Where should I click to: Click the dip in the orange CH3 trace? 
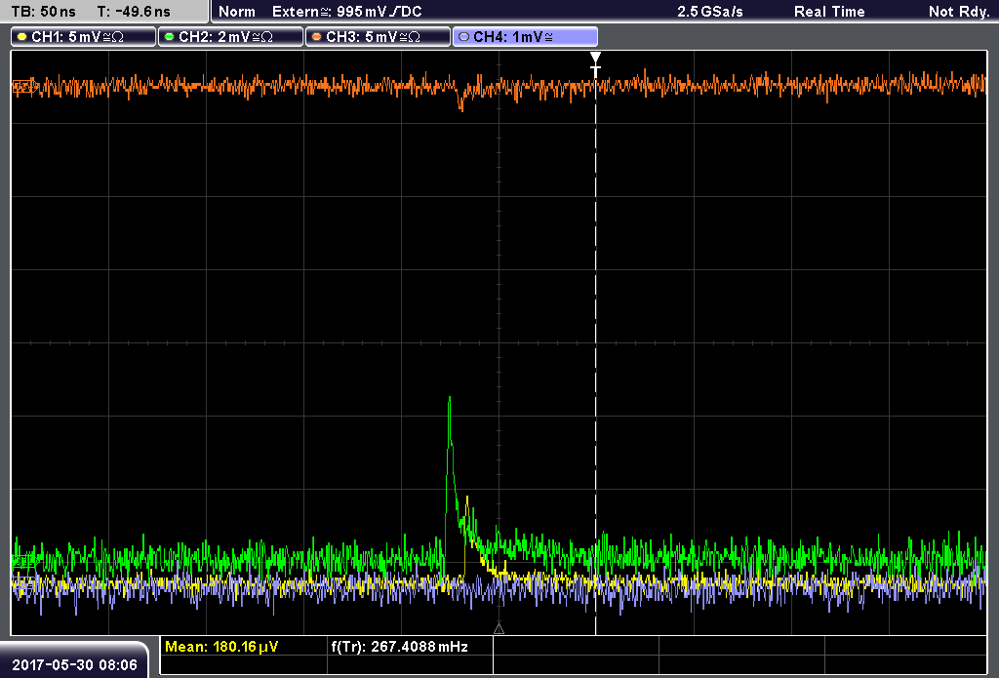[461, 107]
